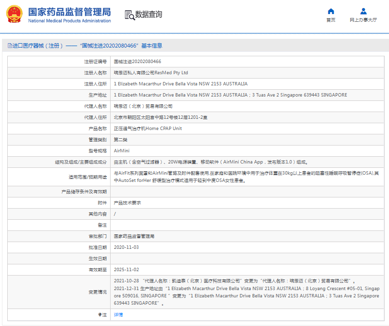389x326 pixels.
Task: Click the 审批部门 label
Action: click(x=97, y=236)
